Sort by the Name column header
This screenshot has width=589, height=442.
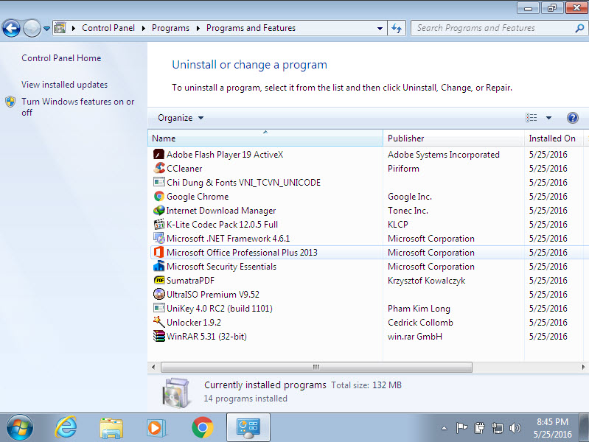(265, 138)
